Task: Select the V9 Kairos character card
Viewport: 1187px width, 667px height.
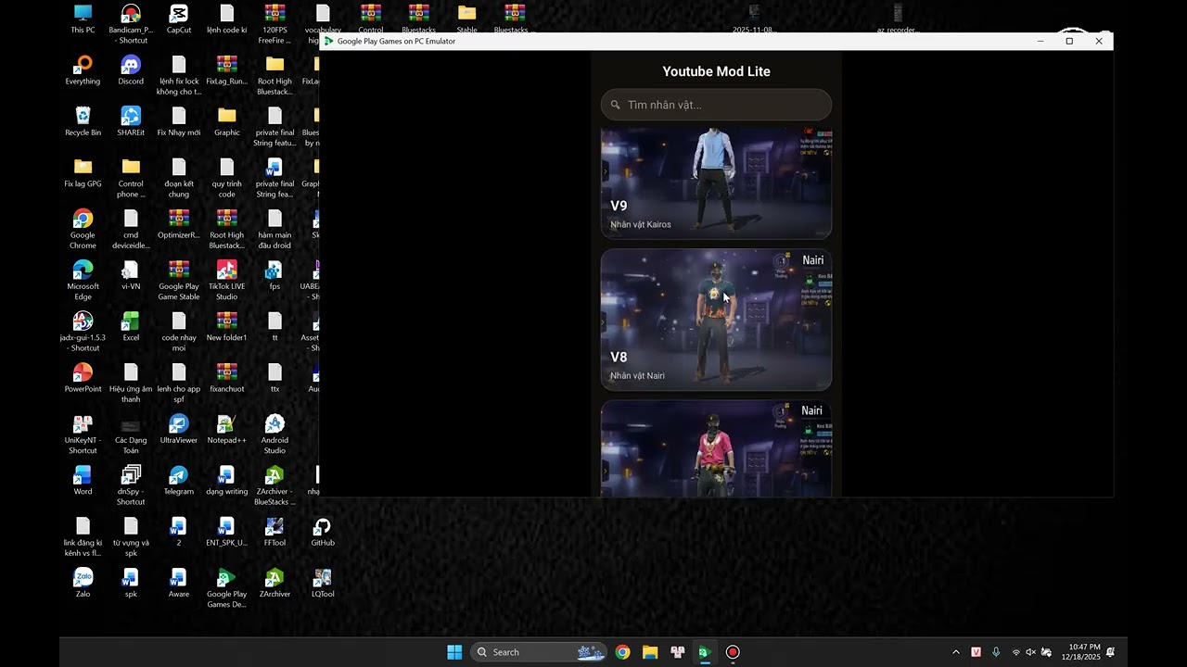Action: 716,183
